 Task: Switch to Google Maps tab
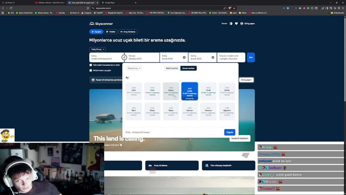point(117,3)
